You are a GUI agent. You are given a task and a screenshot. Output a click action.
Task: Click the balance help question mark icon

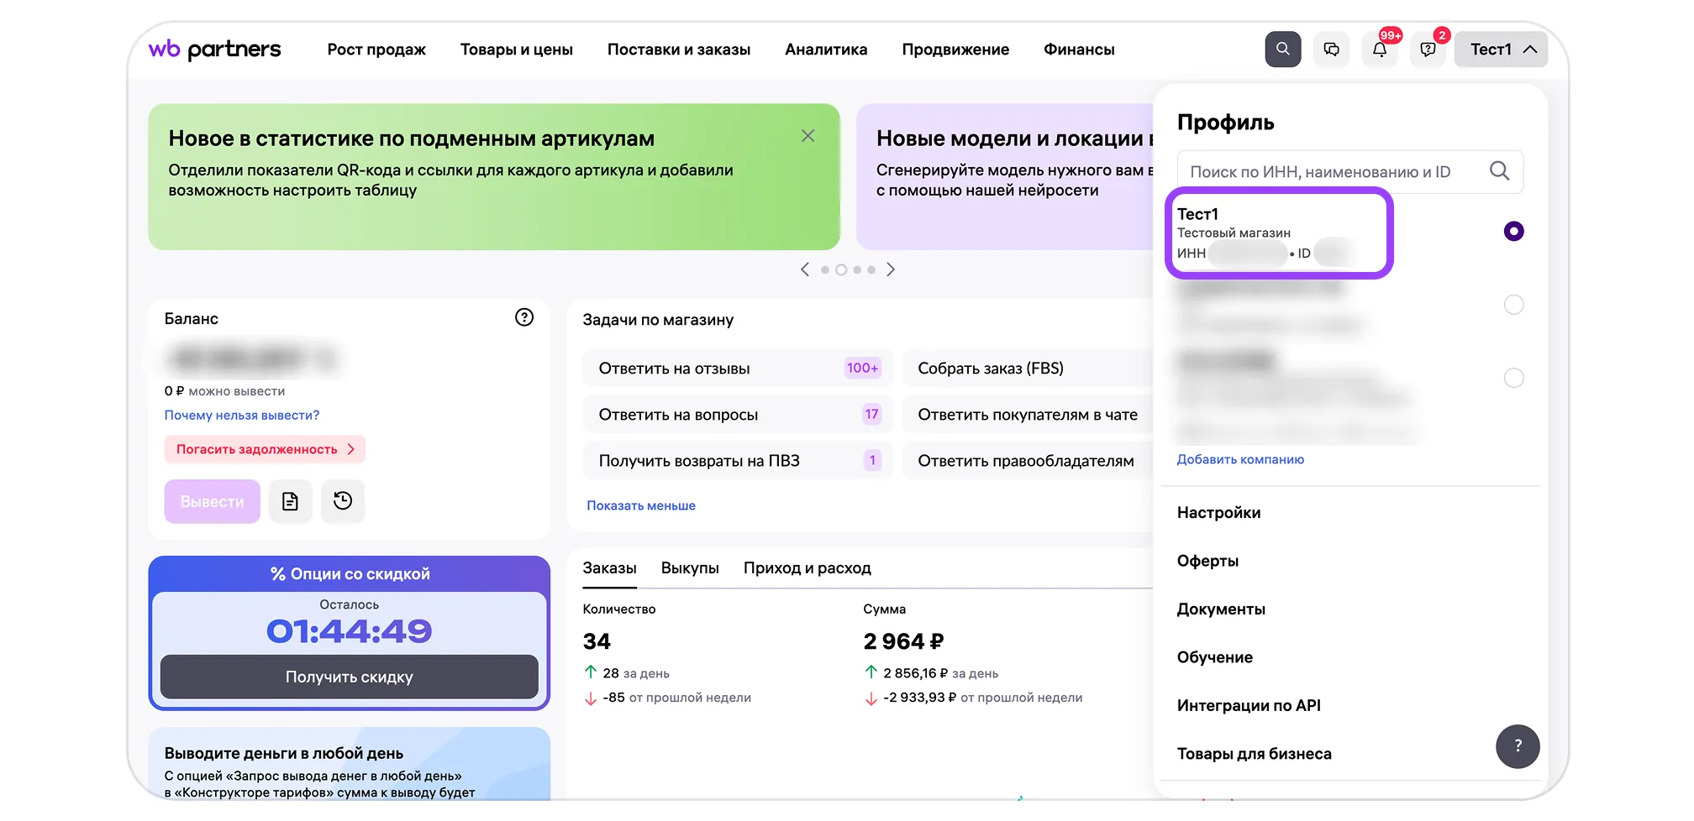pos(524,317)
